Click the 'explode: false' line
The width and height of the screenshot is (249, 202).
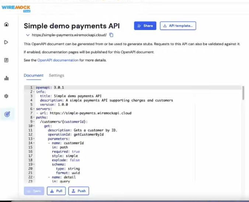pos(66,160)
